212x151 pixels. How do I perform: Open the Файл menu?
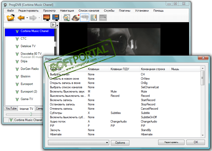click(x=10, y=11)
